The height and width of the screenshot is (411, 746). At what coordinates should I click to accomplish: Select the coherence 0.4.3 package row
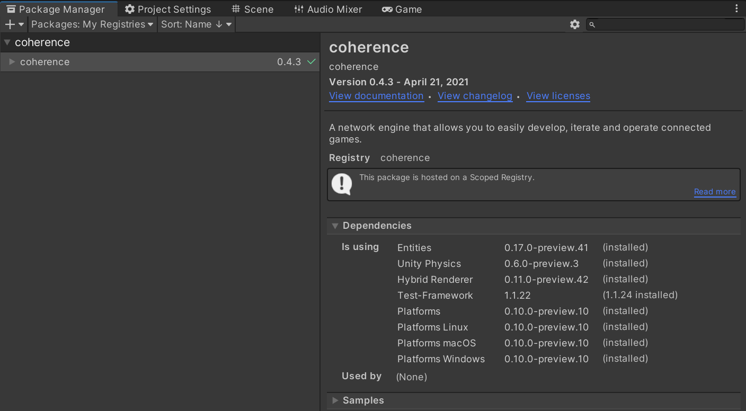coord(159,62)
